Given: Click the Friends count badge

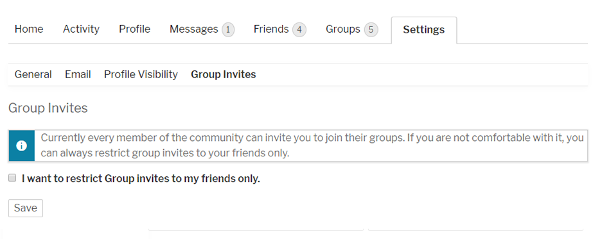Looking at the screenshot, I should [x=299, y=29].
